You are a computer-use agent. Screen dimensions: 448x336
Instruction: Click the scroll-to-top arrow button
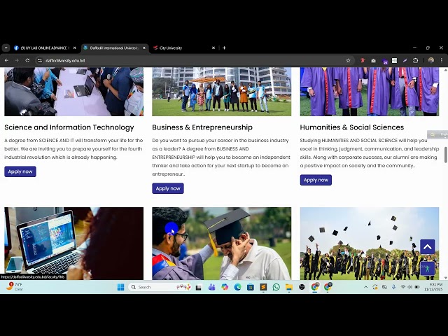[x=428, y=247]
